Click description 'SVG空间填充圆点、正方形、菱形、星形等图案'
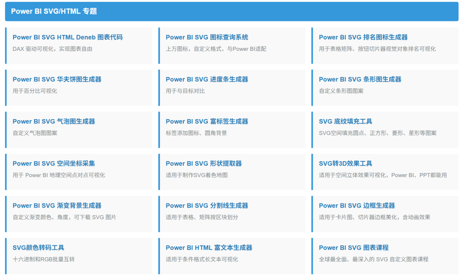Viewport: 462px width, 279px height. 378,133
